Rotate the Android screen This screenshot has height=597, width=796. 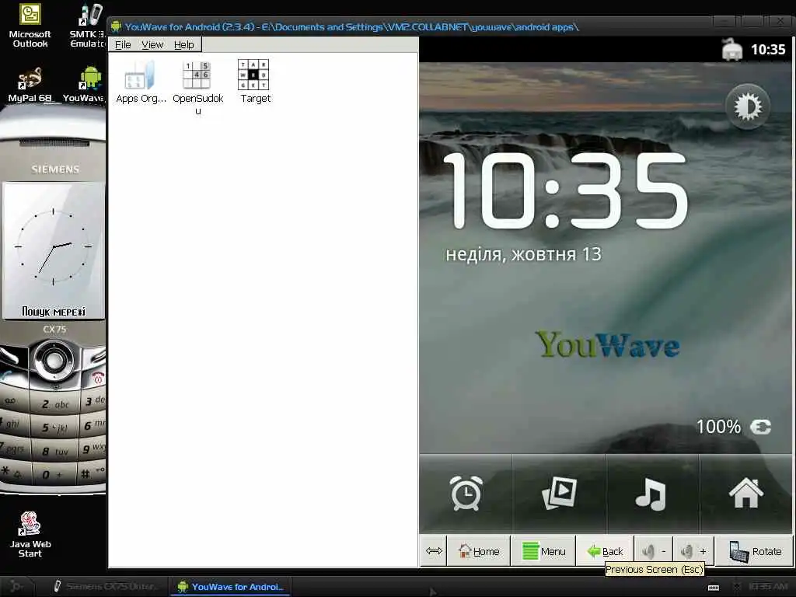point(754,551)
